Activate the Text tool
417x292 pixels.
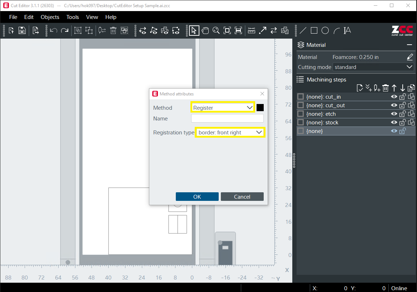(x=347, y=30)
